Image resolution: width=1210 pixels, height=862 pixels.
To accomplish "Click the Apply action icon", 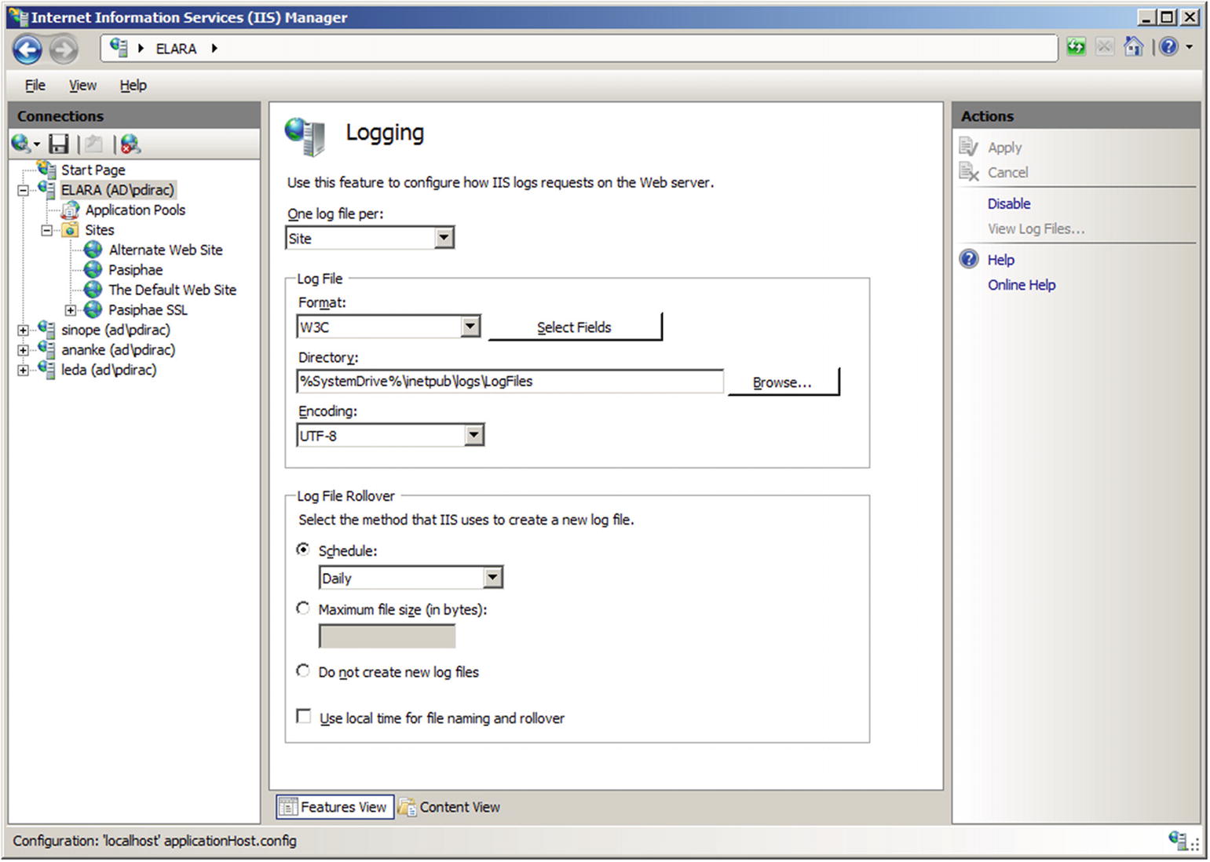I will pos(969,147).
